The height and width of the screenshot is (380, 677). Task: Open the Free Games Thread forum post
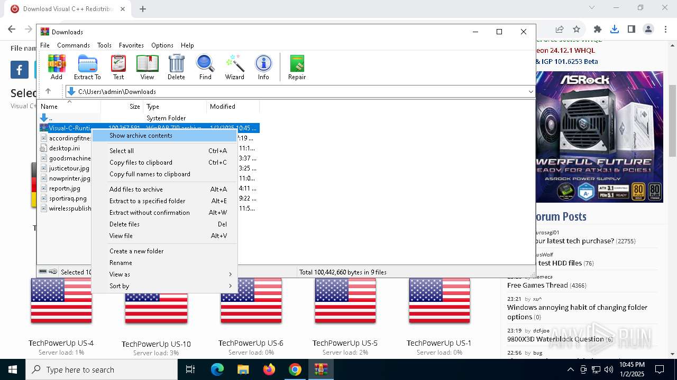point(537,285)
